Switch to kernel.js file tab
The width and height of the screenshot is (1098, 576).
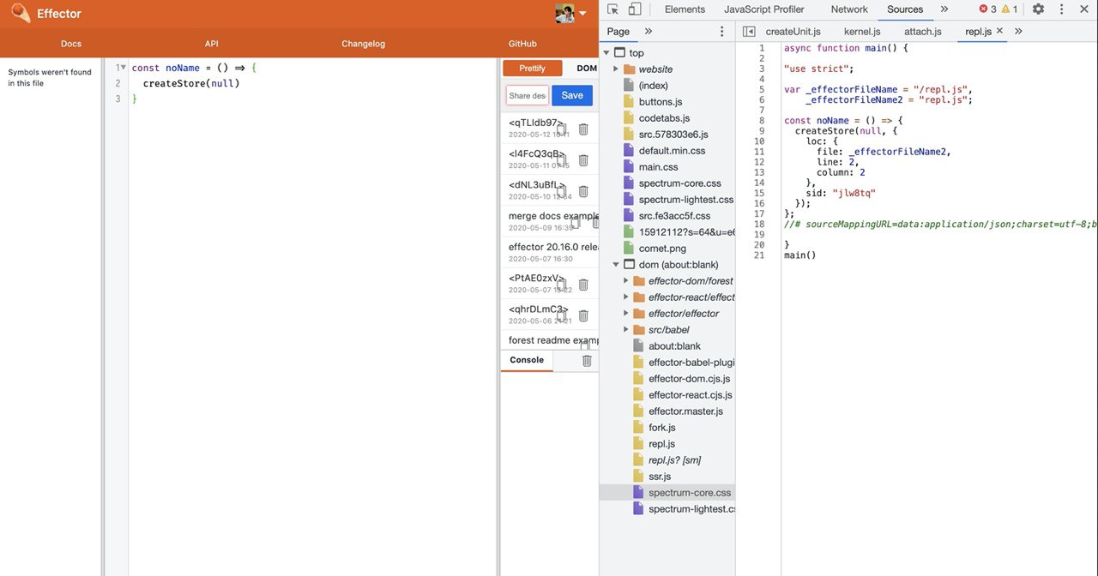862,32
